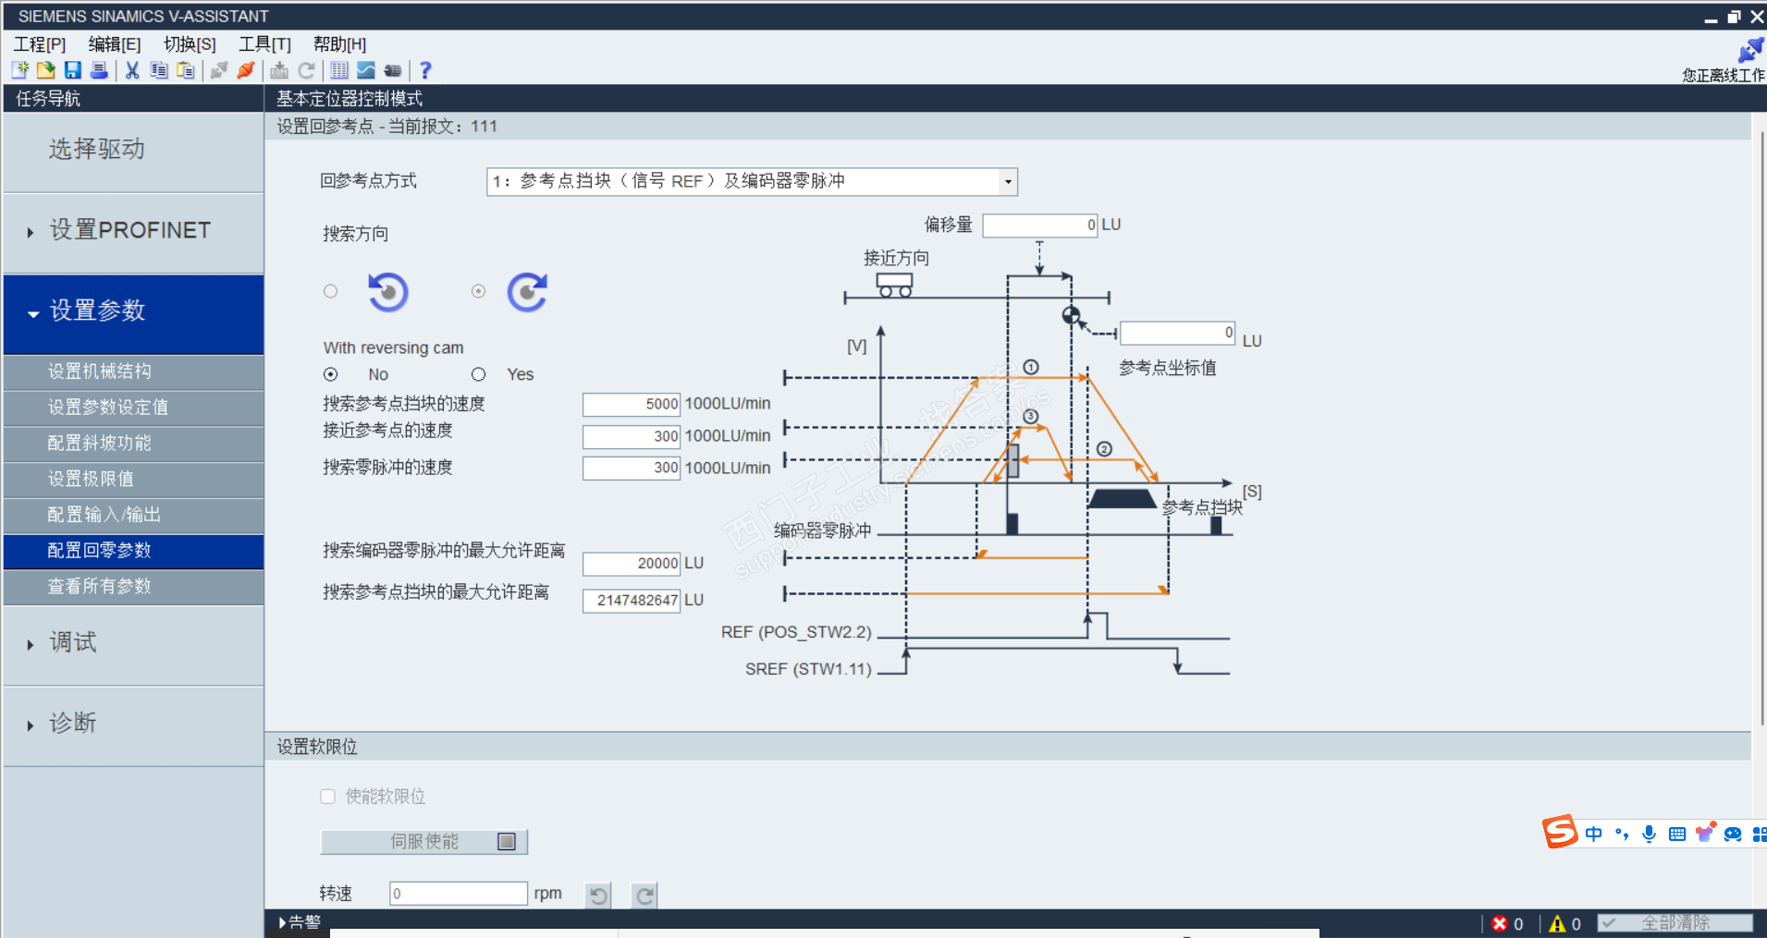This screenshot has height=938, width=1767.
Task: Open the Sogou soft keyboard icon
Action: click(x=1677, y=834)
